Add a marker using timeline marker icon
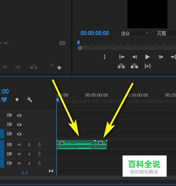This screenshot has height=186, width=176. [17, 100]
